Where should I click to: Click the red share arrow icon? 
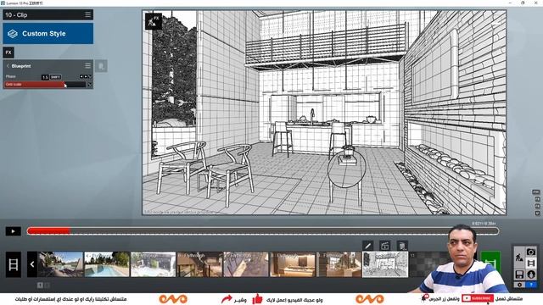227,299
